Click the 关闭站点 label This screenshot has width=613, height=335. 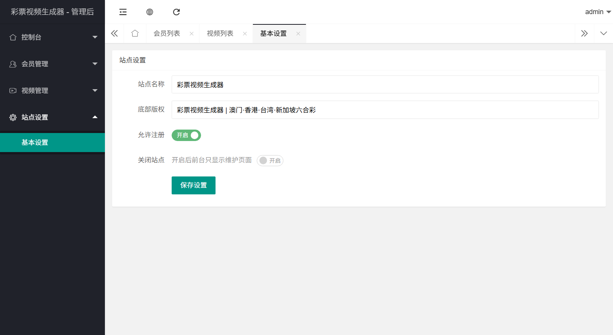click(151, 160)
